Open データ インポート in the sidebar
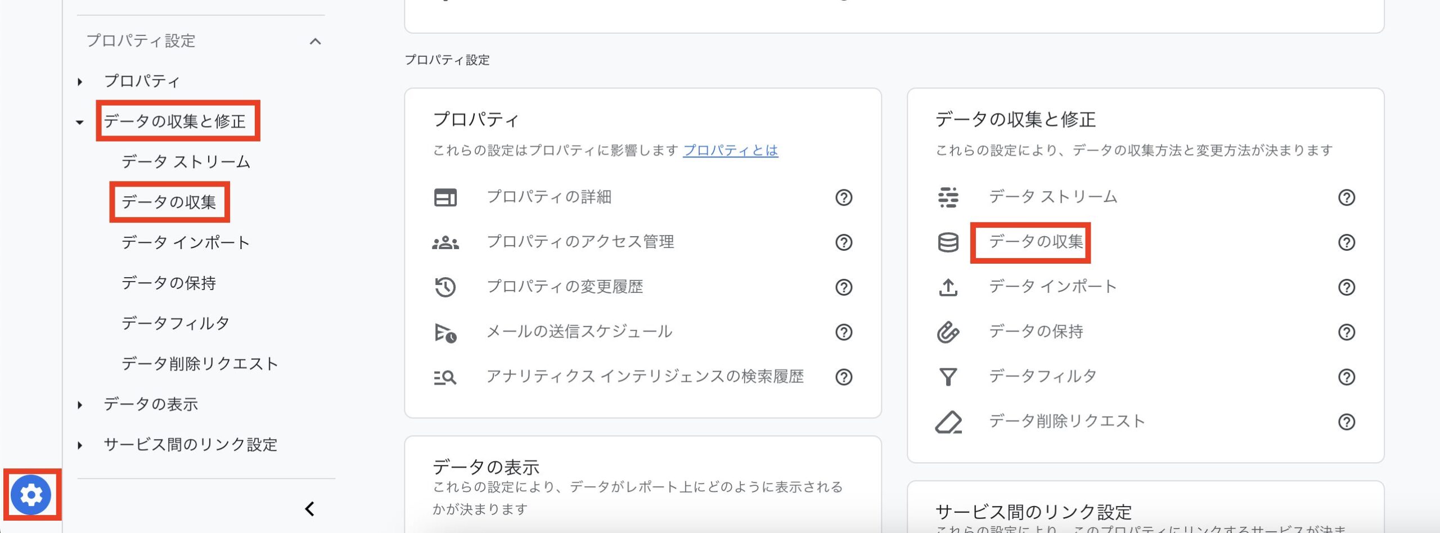 186,243
